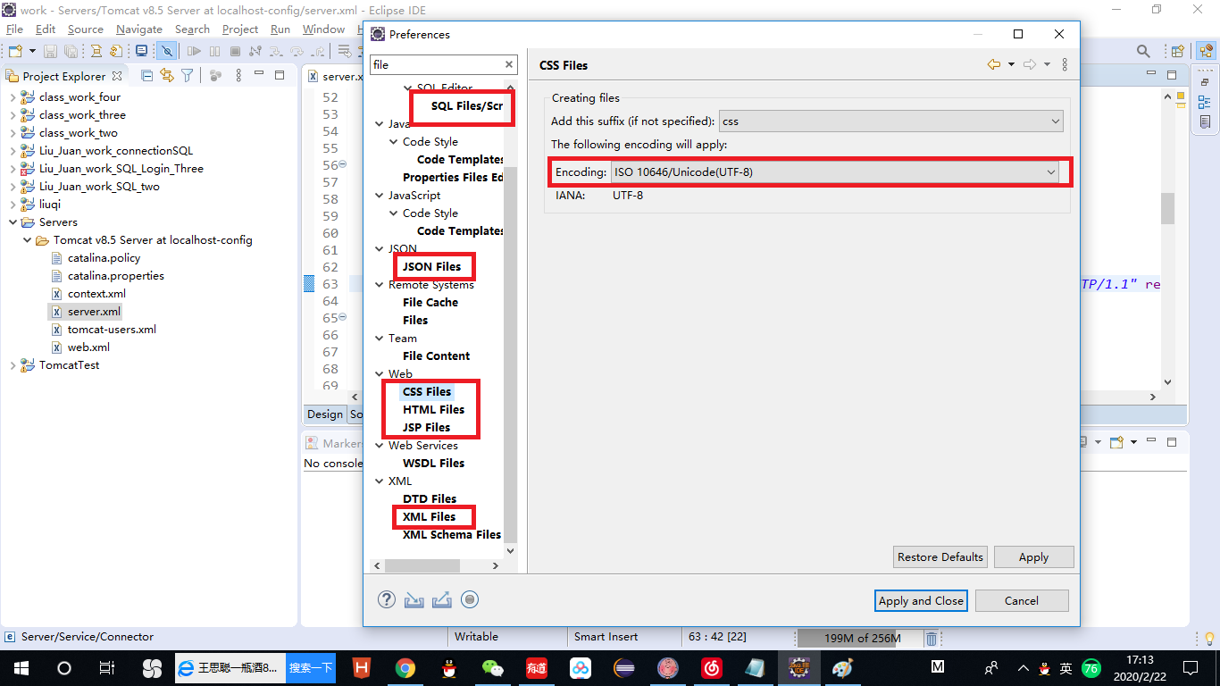Expand the class_work_four project
1220x686 pixels.
[13, 97]
